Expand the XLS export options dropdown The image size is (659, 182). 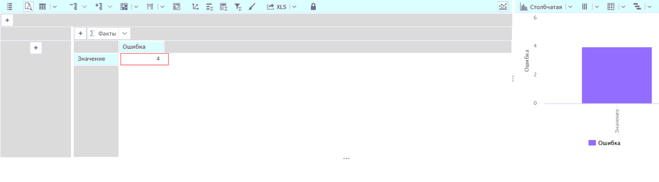(x=295, y=7)
